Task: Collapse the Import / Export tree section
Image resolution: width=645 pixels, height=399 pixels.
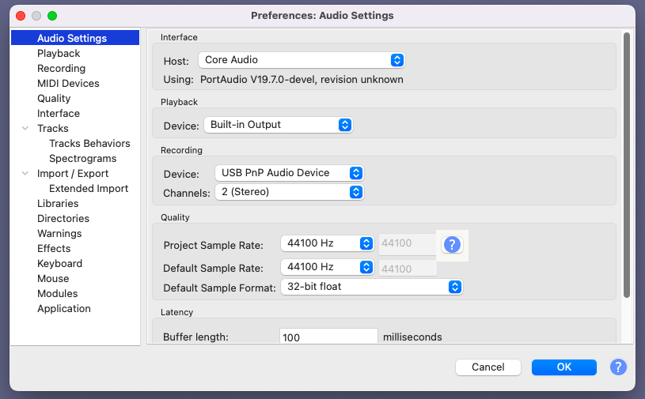Action: pyautogui.click(x=26, y=174)
